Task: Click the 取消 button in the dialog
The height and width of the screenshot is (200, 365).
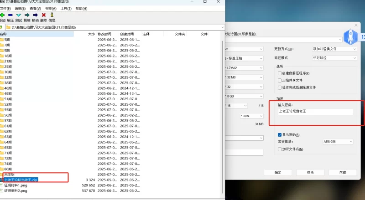Action: (310, 172)
